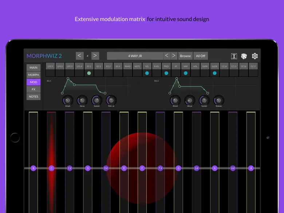The width and height of the screenshot is (284, 213).
Task: Open the settings gear icon
Action: [x=255, y=56]
